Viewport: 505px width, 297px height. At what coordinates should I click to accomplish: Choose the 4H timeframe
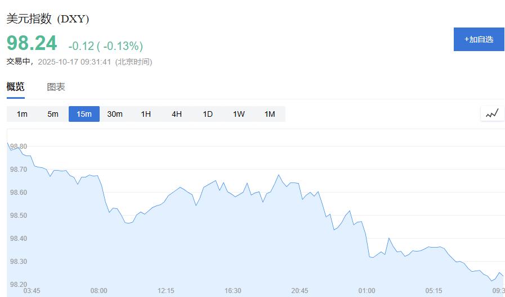(x=177, y=114)
